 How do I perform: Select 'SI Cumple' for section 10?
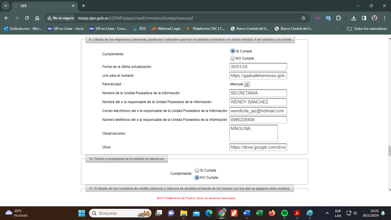(x=197, y=170)
